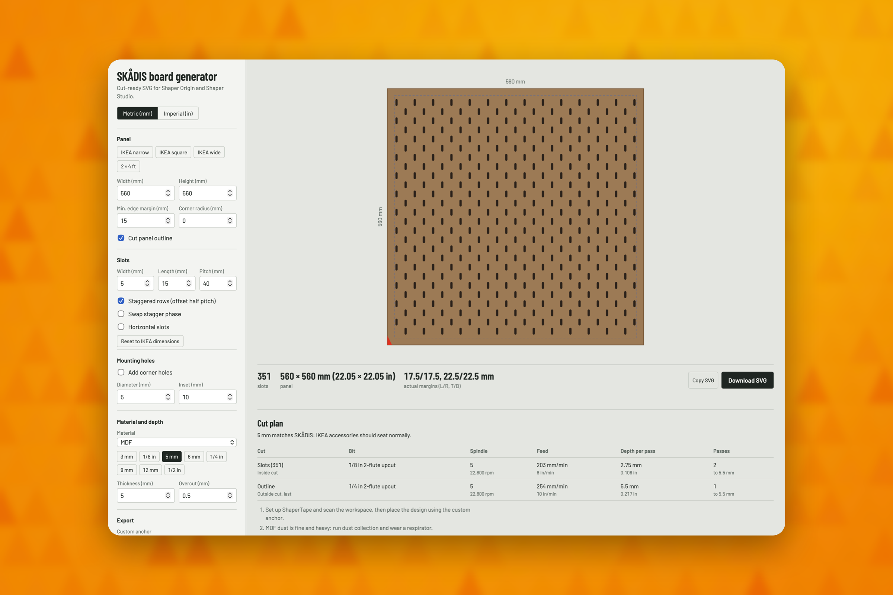Viewport: 893px width, 595px height.
Task: Click the slot Length (mm) field
Action: tap(176, 283)
